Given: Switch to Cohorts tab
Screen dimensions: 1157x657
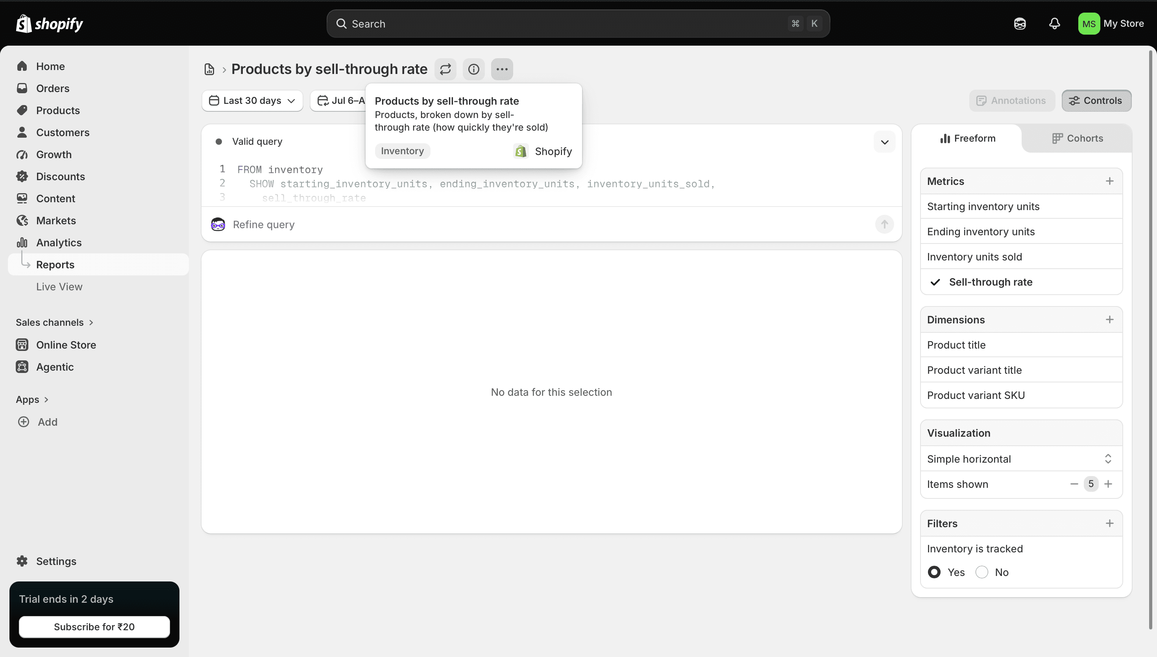Looking at the screenshot, I should coord(1077,138).
